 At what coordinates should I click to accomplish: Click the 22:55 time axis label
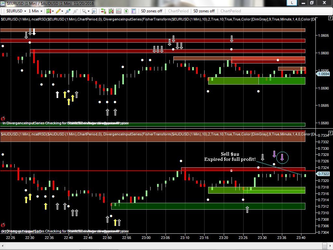pyautogui.click(x=127, y=238)
